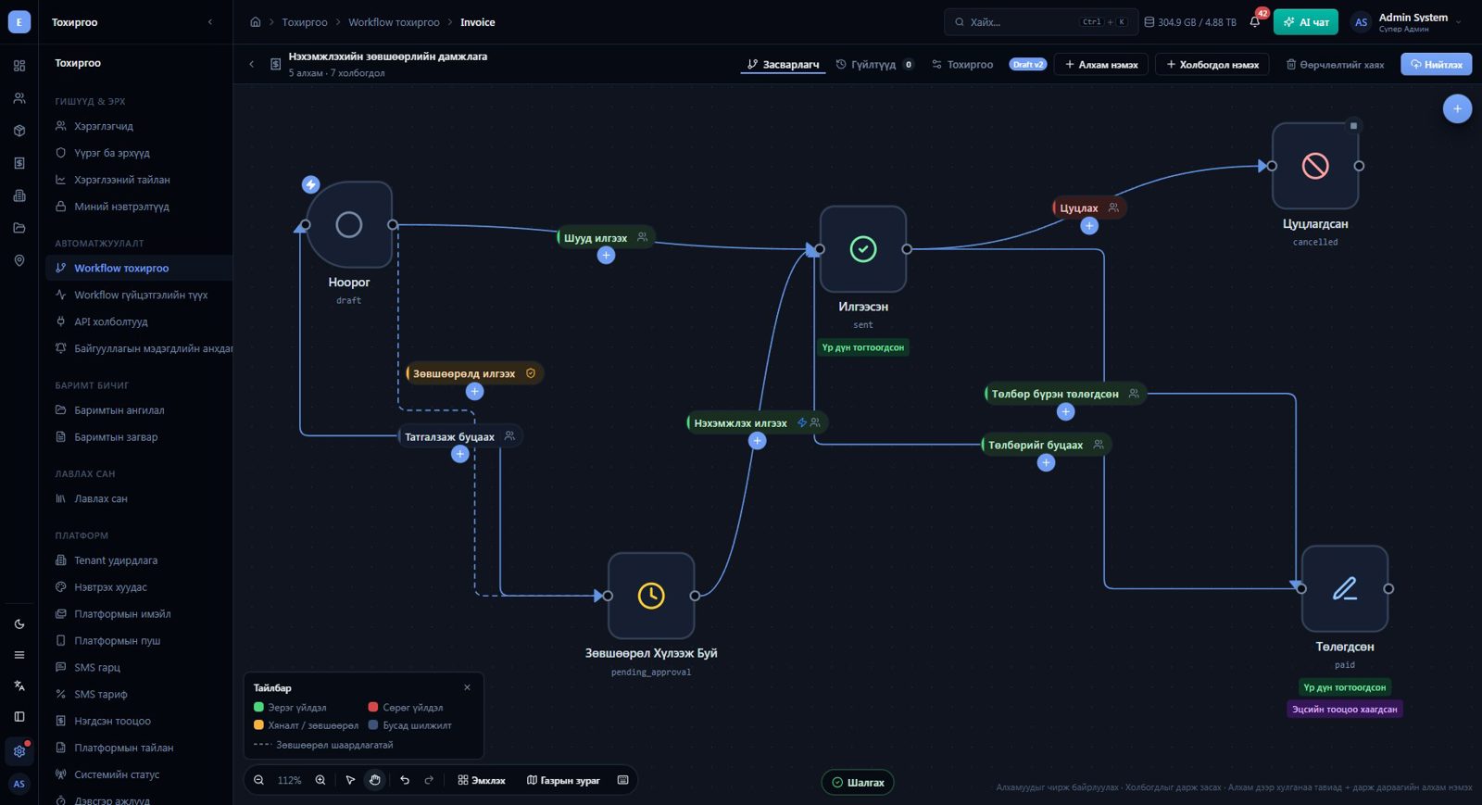Close the Тайлбар legend panel
This screenshot has height=805, width=1482.
(467, 687)
